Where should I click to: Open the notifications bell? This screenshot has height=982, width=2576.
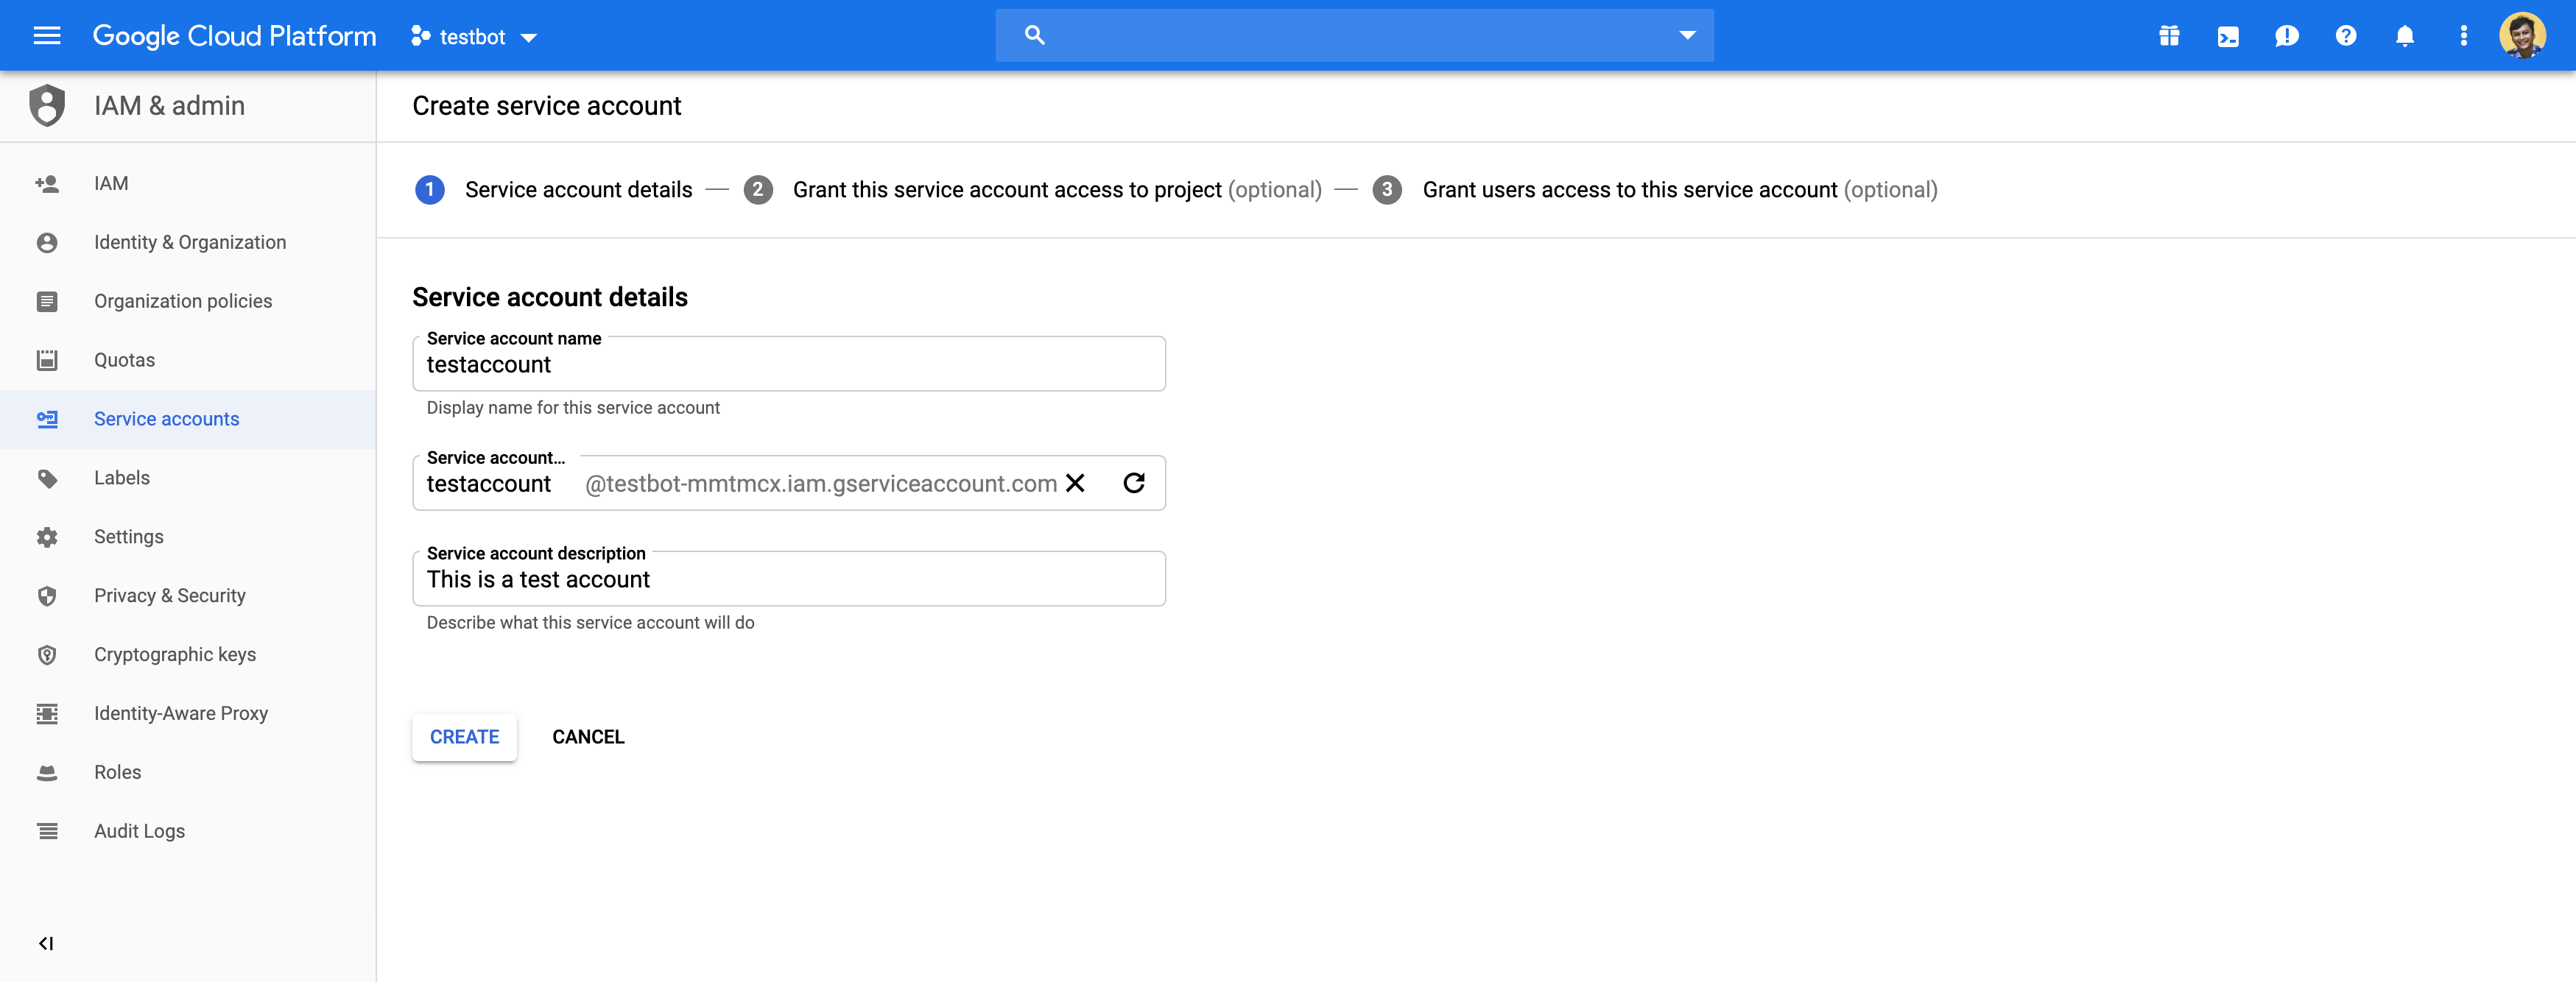point(2405,35)
